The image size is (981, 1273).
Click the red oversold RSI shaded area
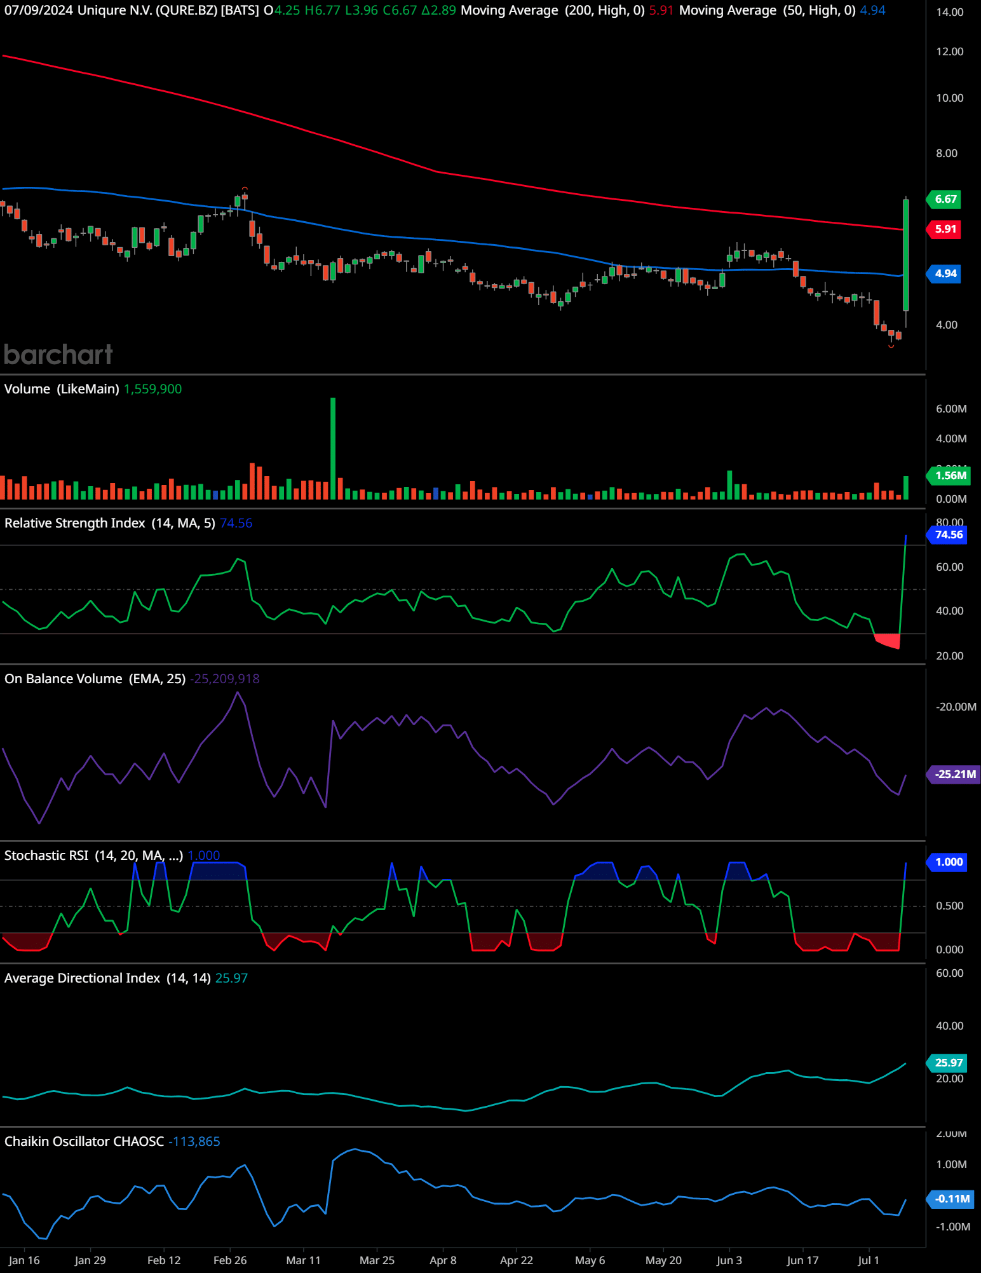point(888,641)
